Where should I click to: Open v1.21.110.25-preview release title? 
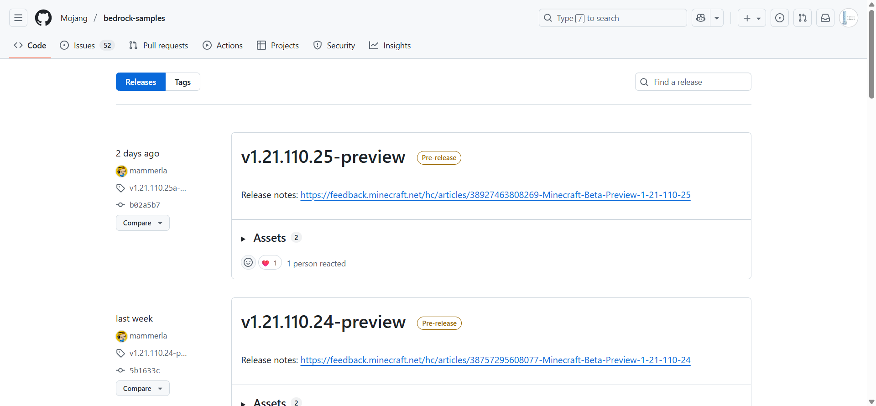tap(323, 157)
